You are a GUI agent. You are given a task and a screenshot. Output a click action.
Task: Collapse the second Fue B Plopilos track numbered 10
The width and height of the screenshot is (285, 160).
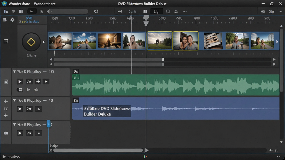(14, 100)
